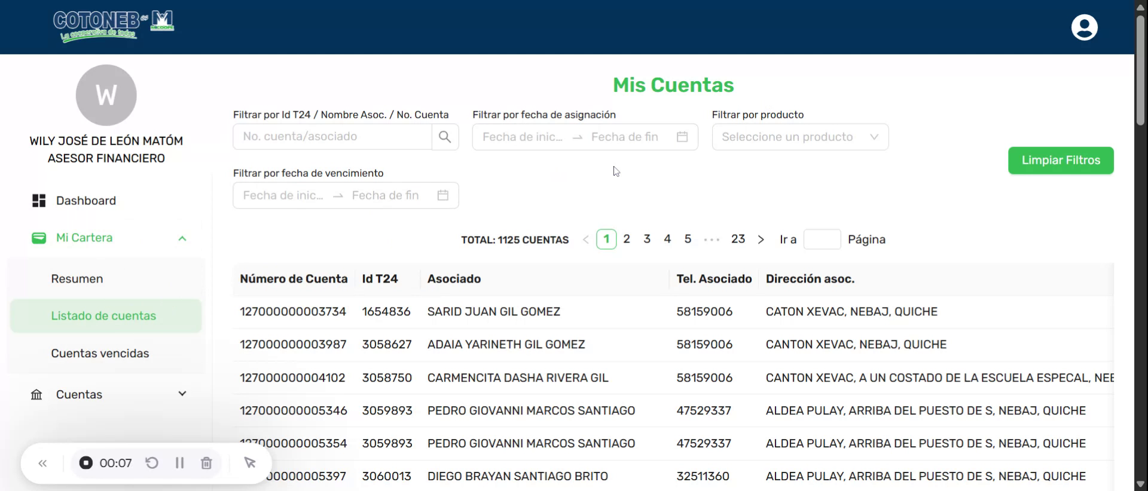The image size is (1148, 491).
Task: Select phone number 32511360
Action: 703,477
